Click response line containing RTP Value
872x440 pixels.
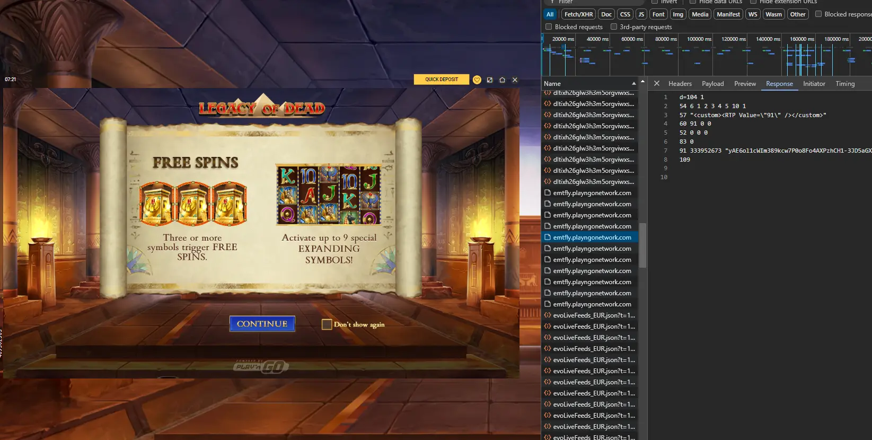coord(753,115)
